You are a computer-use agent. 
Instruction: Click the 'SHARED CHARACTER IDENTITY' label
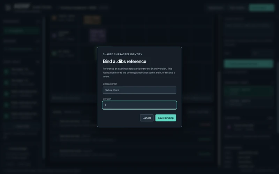click(x=122, y=54)
